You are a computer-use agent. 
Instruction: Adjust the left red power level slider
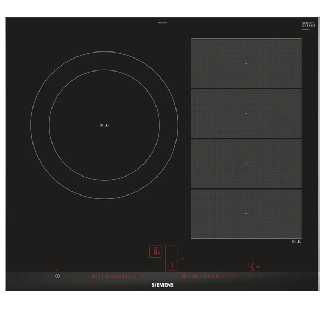point(114,276)
